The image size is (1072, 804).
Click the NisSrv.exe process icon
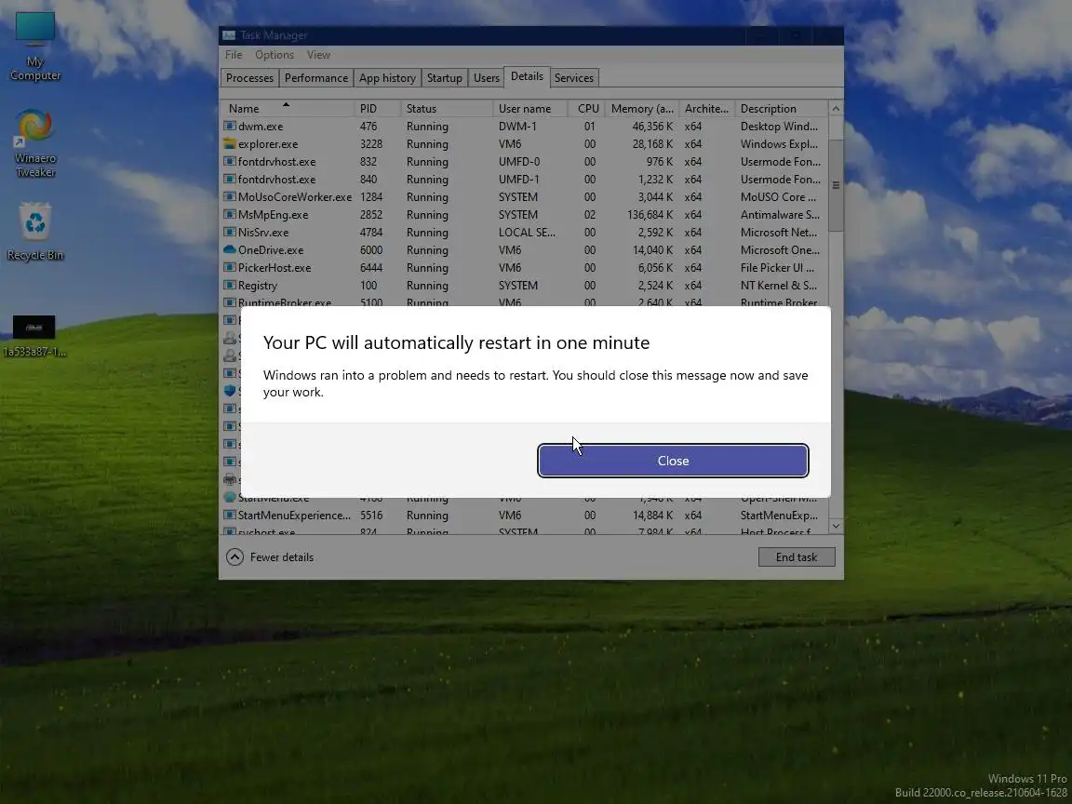(230, 233)
